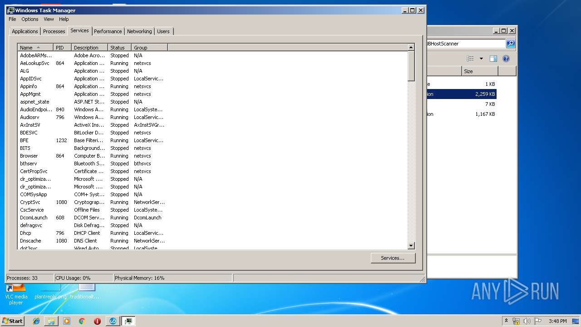This screenshot has width=581, height=327.
Task: Select the Browser service row
Action: point(212,156)
